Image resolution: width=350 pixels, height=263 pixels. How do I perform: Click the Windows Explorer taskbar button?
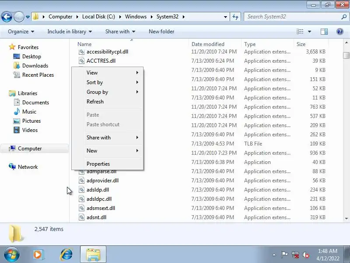[x=93, y=255]
